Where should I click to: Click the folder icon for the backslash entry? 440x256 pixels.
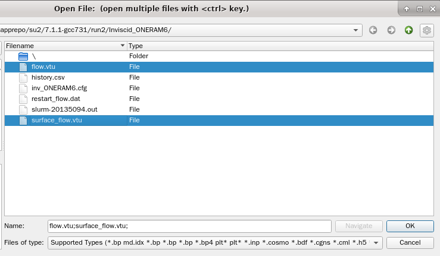coord(23,56)
